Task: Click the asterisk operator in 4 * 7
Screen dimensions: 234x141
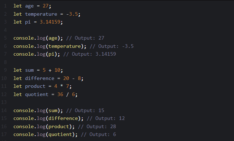Action: tap(62, 86)
